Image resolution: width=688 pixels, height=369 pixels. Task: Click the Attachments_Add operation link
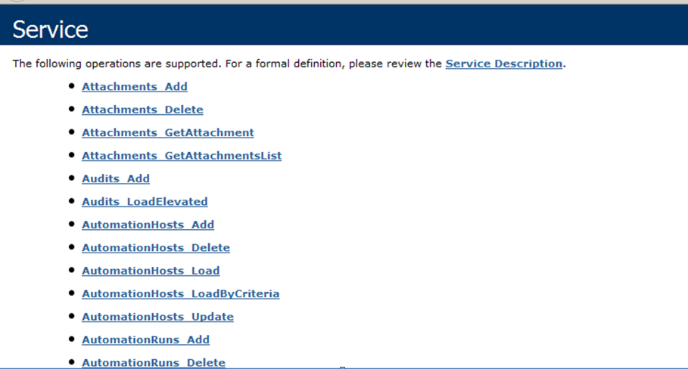pyautogui.click(x=134, y=87)
